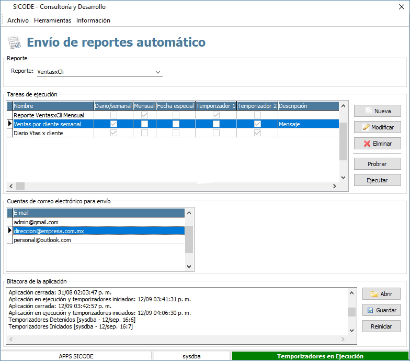Viewport: 410px width, 361px height.
Task: Toggle Temporizador 2 for Diario Vtas x cliente
Action: coord(257,133)
